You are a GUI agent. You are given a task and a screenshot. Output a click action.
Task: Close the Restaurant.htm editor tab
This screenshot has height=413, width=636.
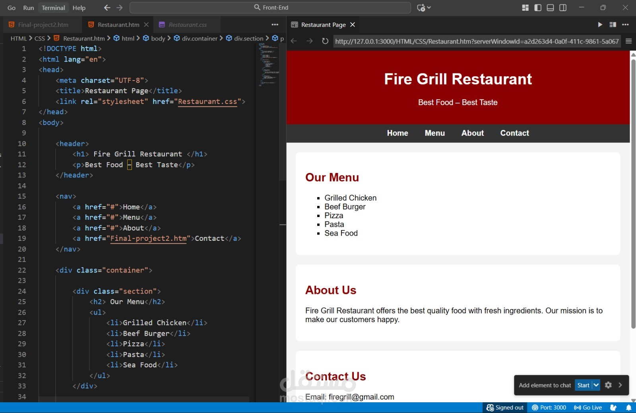[x=146, y=25]
